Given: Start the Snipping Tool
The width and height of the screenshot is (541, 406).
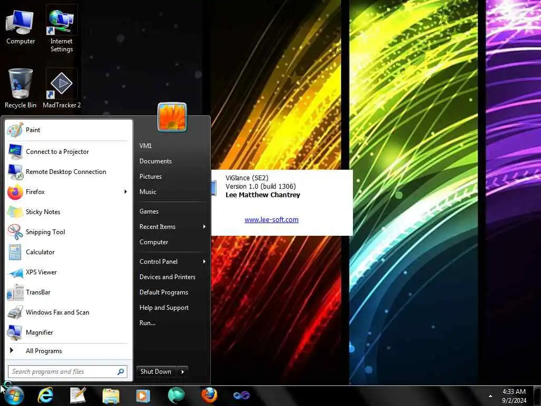Looking at the screenshot, I should tap(68, 232).
